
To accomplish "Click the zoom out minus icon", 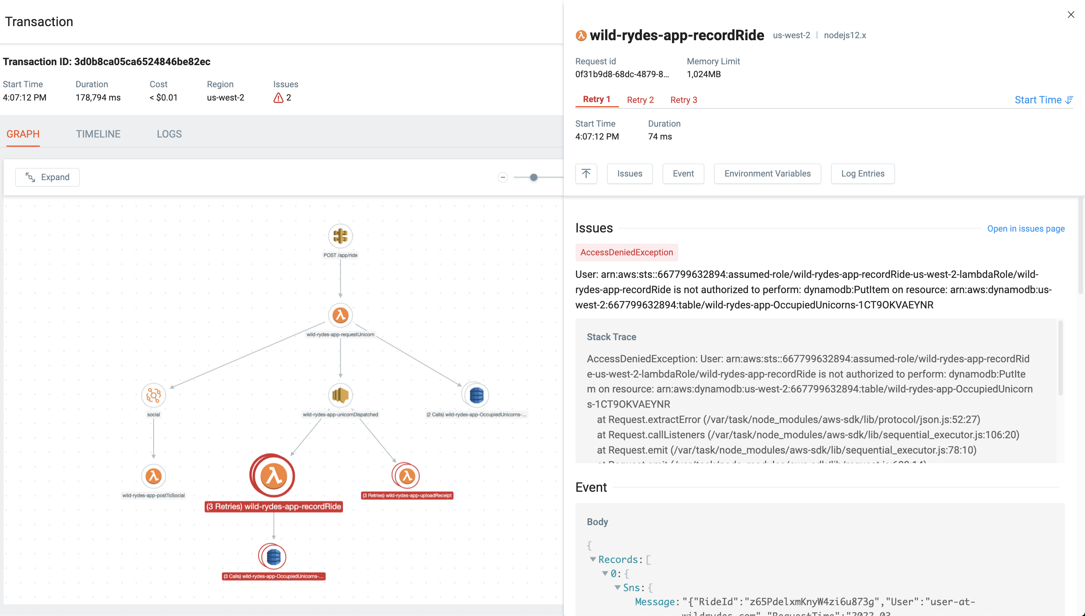I will tap(503, 177).
